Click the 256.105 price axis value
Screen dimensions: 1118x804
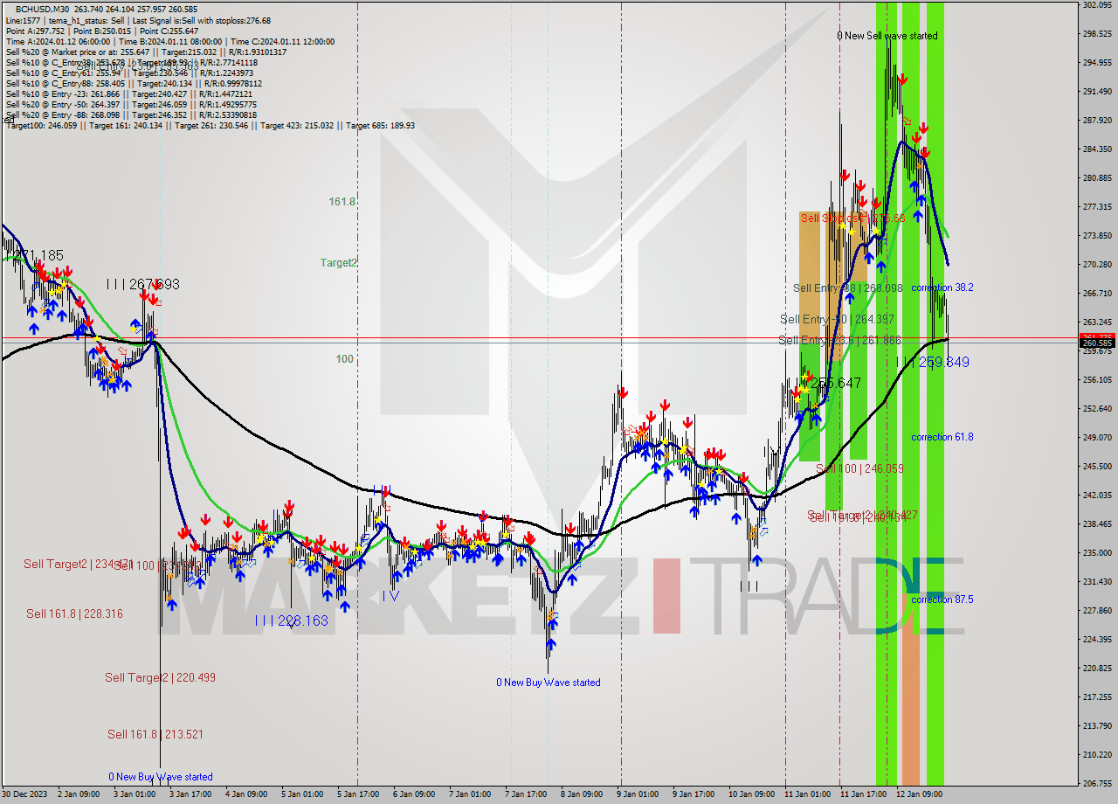pyautogui.click(x=1097, y=380)
